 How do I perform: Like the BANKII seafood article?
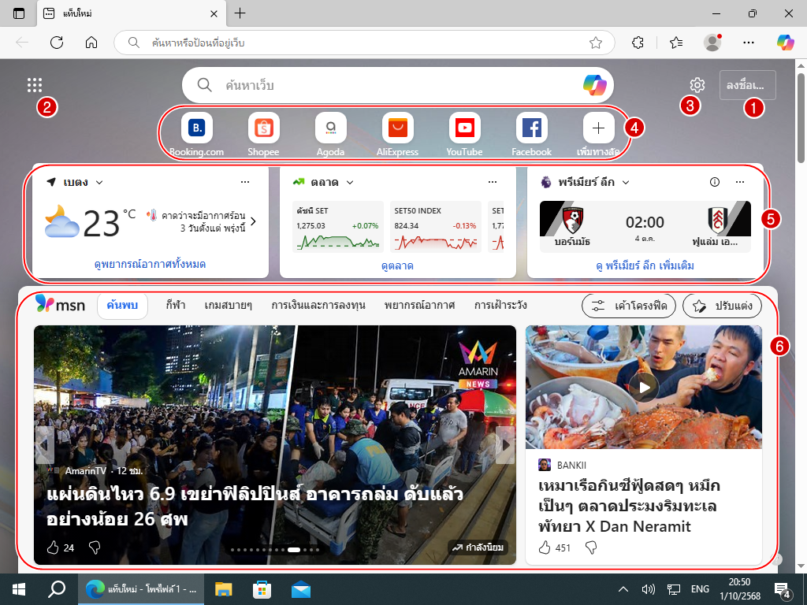click(545, 547)
